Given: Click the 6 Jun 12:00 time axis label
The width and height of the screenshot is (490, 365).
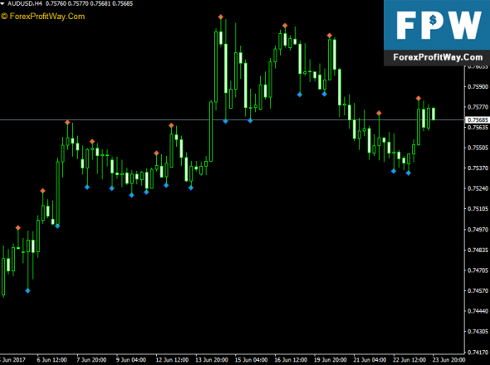Looking at the screenshot, I should 52,360.
